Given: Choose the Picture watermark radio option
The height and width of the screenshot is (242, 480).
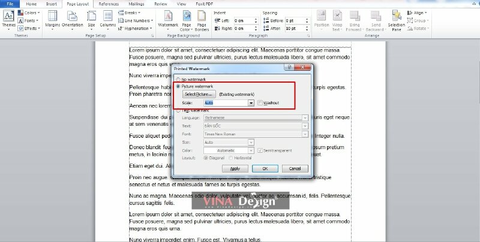Looking at the screenshot, I should coord(178,87).
